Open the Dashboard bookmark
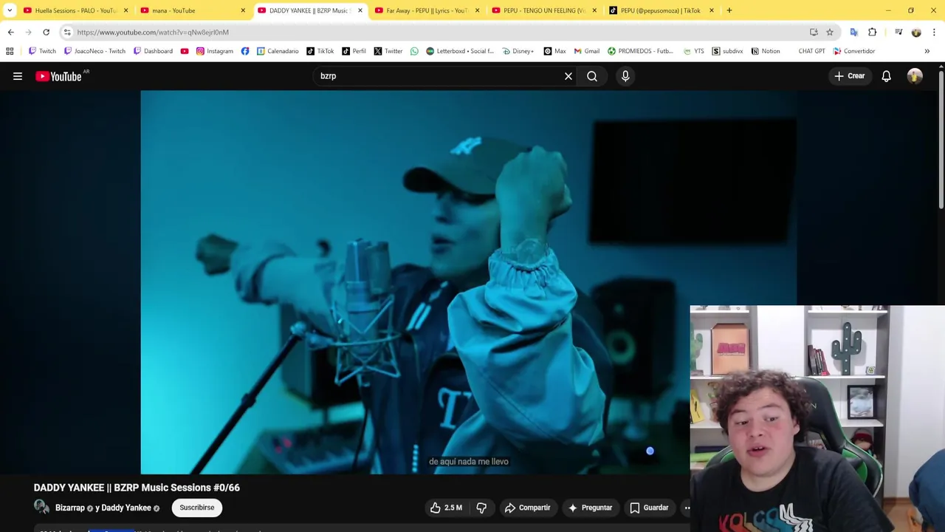The image size is (945, 532). pos(153,51)
